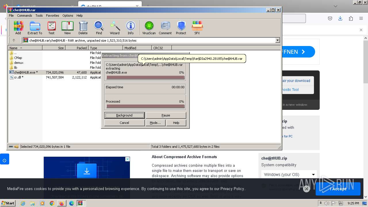Launch the Wizard icon
Screen dimensions: 368x207
click(x=115, y=28)
